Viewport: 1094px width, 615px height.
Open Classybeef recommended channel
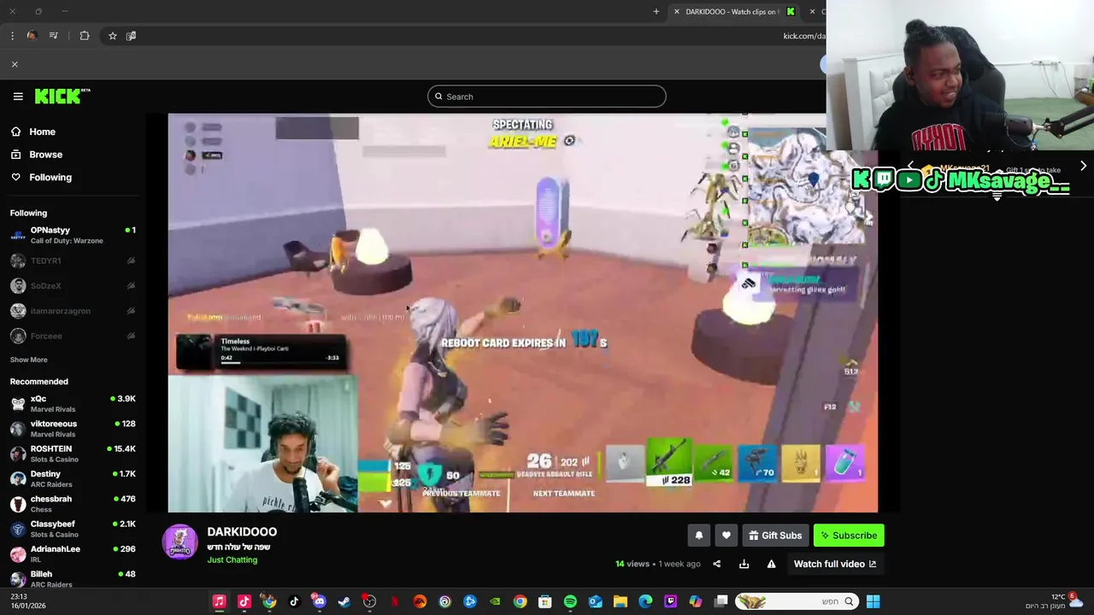coord(73,529)
